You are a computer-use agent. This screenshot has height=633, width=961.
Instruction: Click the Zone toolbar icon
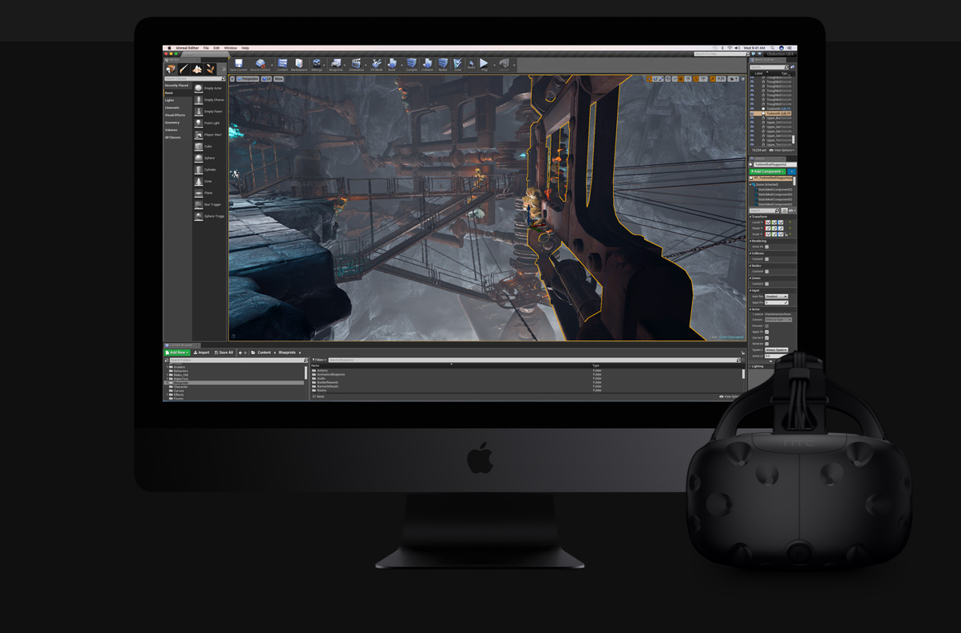[x=457, y=65]
